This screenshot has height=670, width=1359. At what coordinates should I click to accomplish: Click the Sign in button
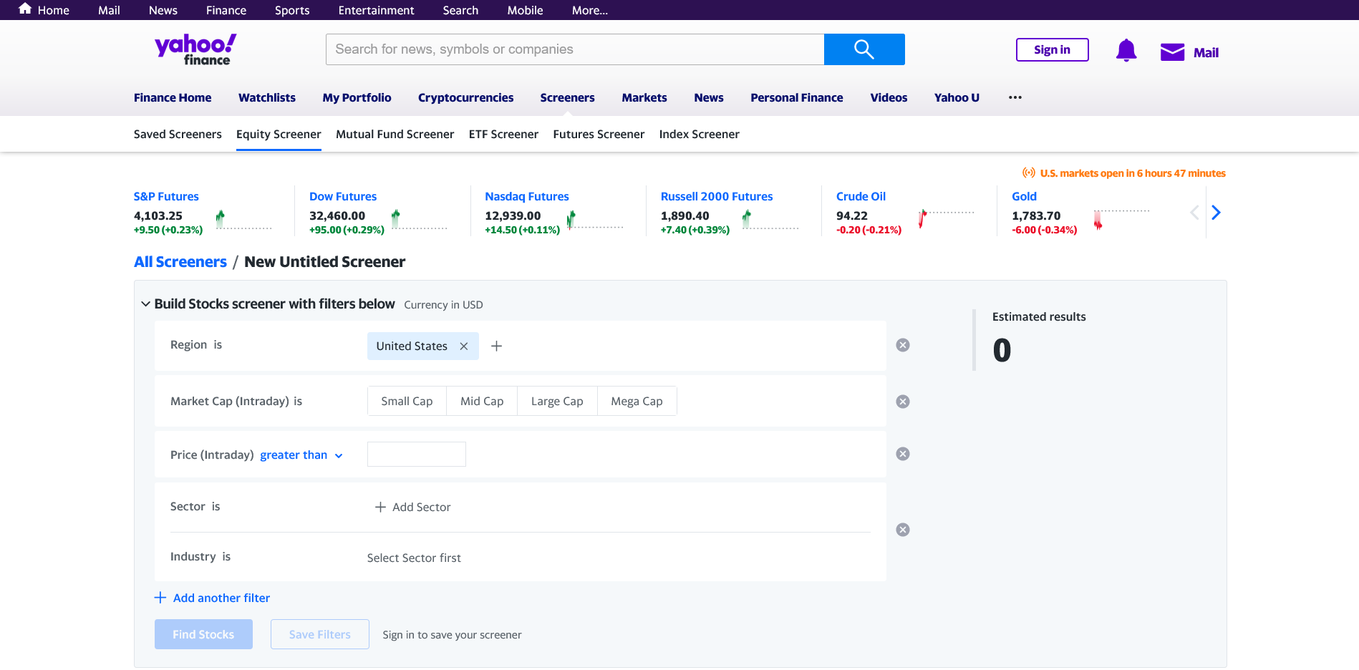[x=1052, y=50]
